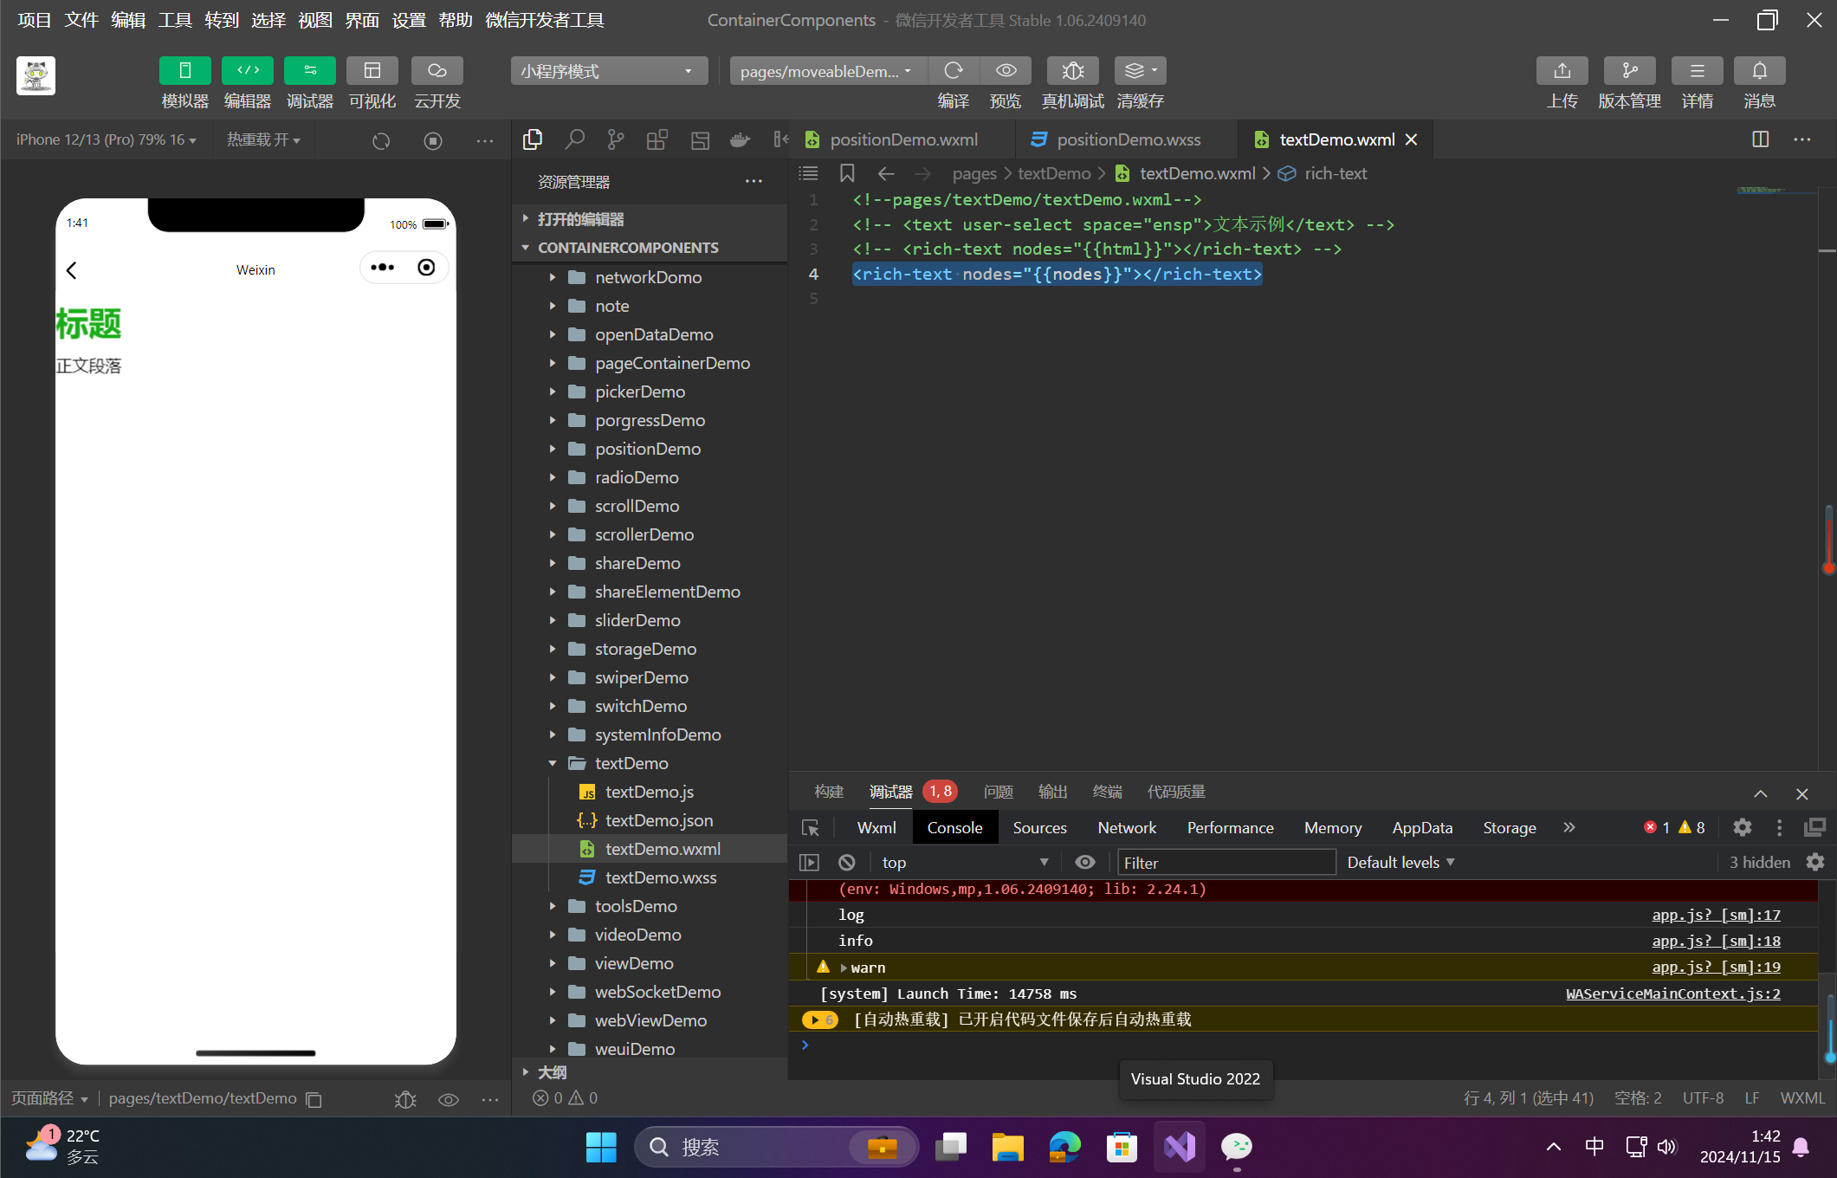Open the Mini Program mode dropdown
This screenshot has height=1178, width=1837.
(608, 71)
